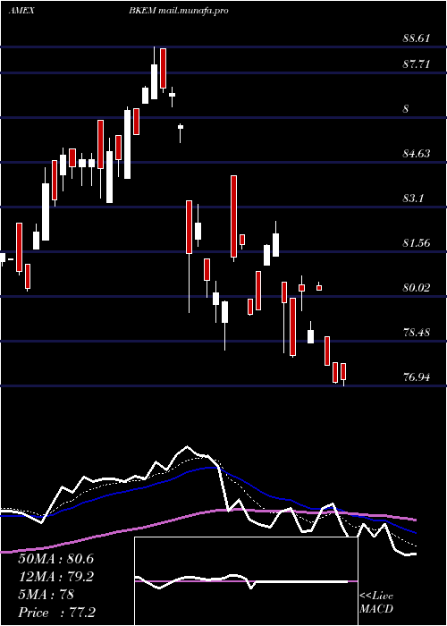Click the 50MA : 80.6 value

(x=55, y=559)
